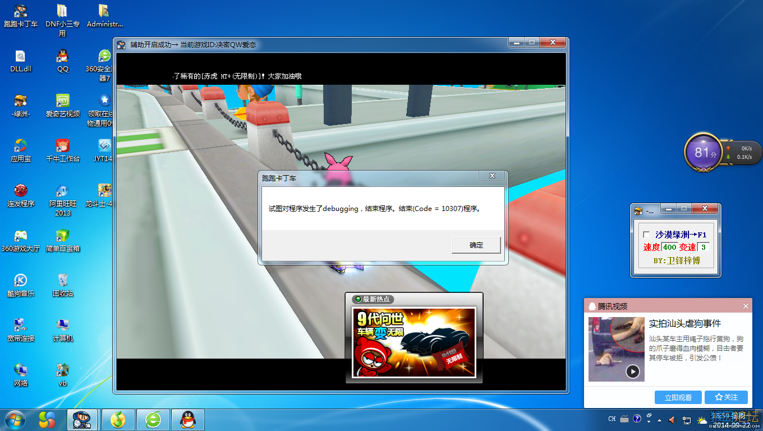
Task: Open the yellow-green round taskbar app
Action: 118,420
